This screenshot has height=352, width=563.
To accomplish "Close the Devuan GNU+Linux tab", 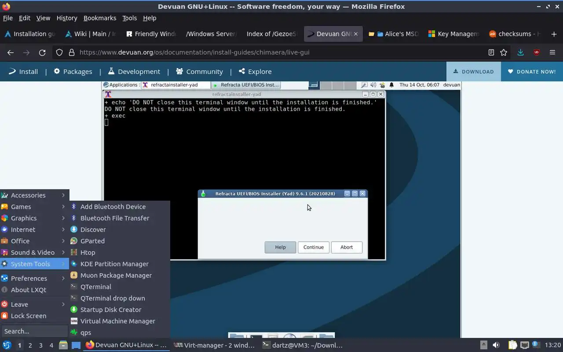I will point(356,34).
